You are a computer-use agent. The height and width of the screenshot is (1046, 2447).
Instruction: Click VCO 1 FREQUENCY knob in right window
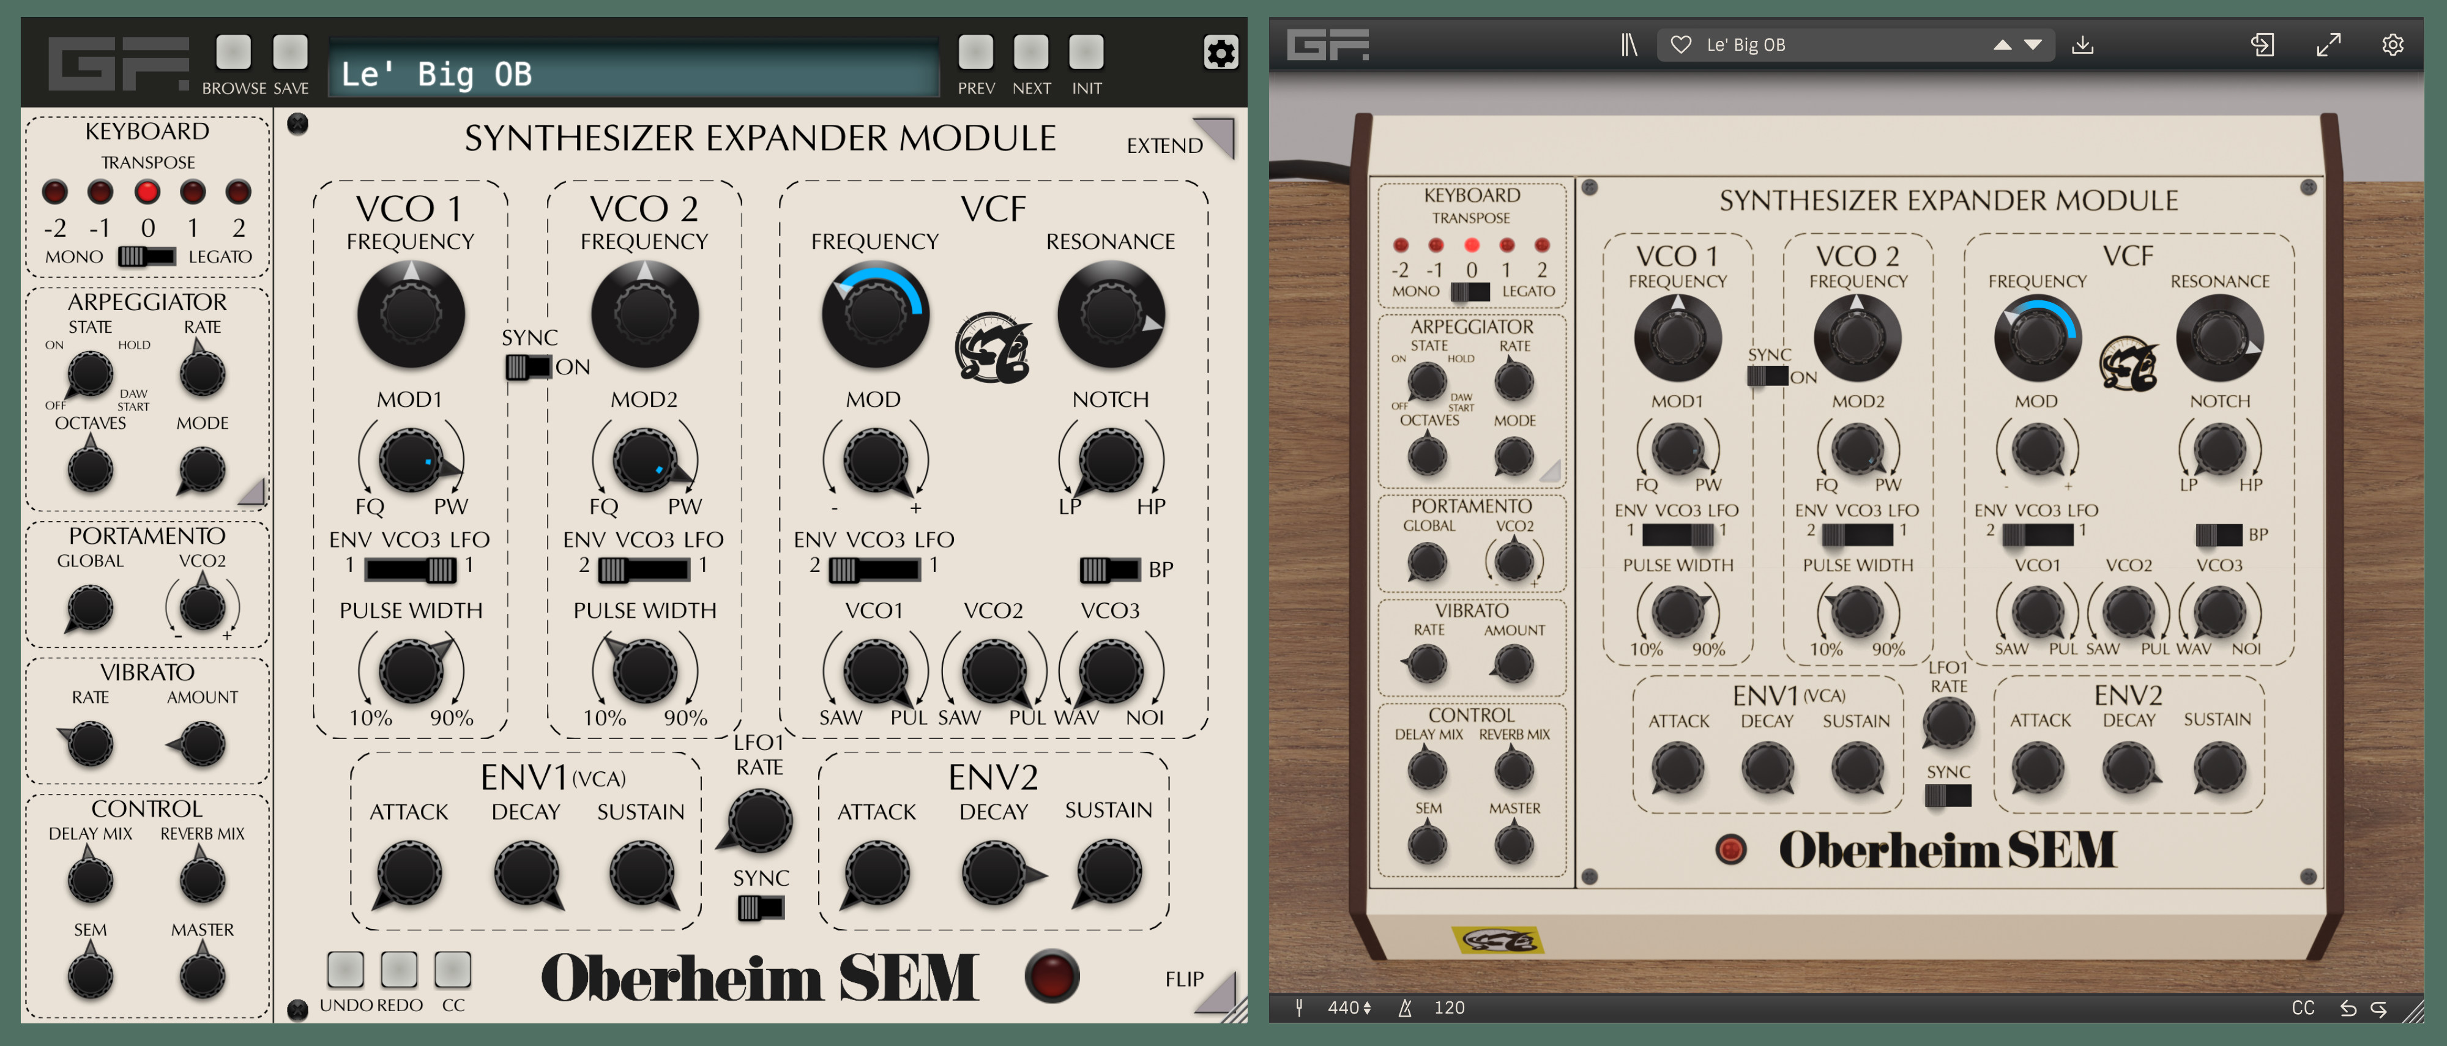tap(1678, 337)
